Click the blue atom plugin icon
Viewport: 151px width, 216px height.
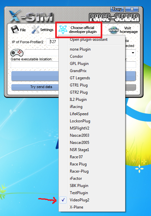tap(63, 29)
